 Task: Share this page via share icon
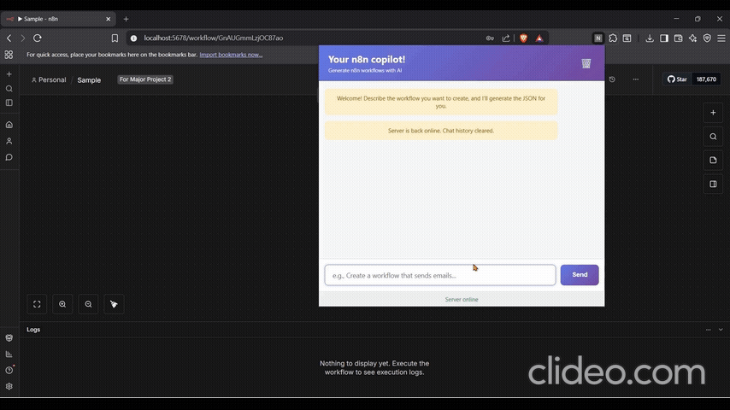point(505,38)
